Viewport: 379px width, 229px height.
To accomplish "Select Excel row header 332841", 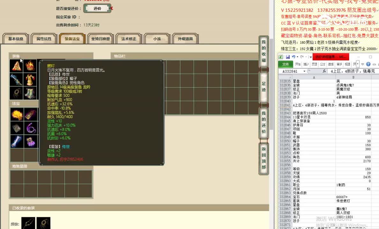I will [285, 105].
